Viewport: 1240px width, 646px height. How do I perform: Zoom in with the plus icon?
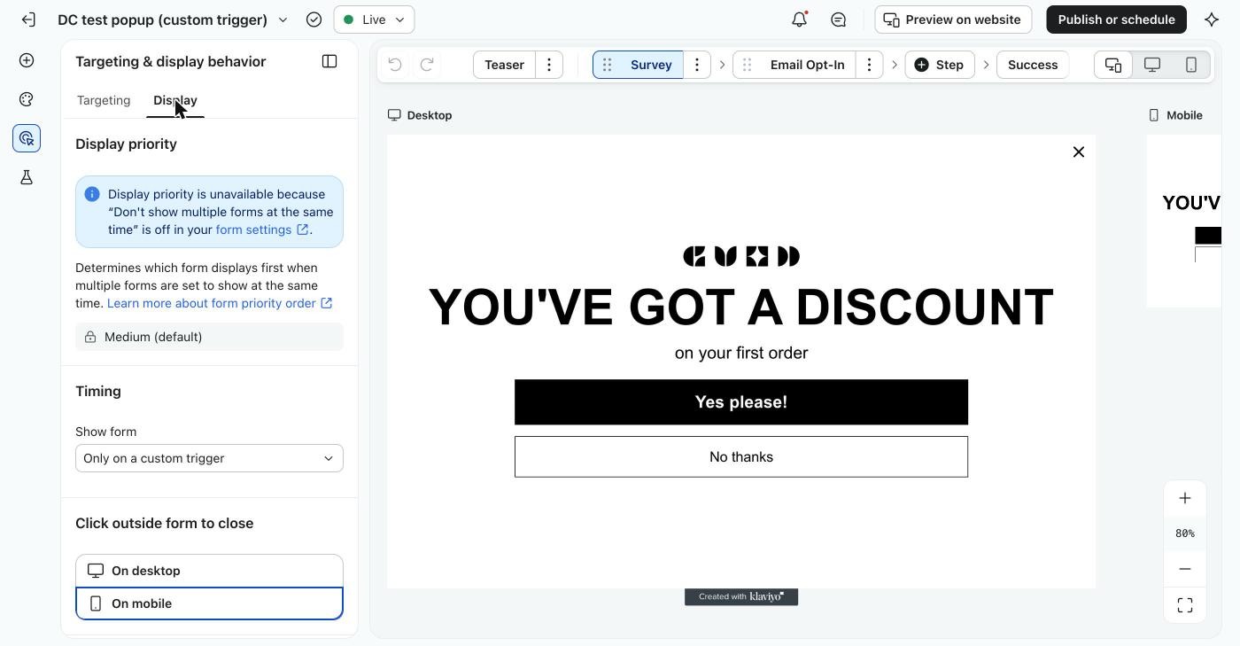click(1185, 498)
